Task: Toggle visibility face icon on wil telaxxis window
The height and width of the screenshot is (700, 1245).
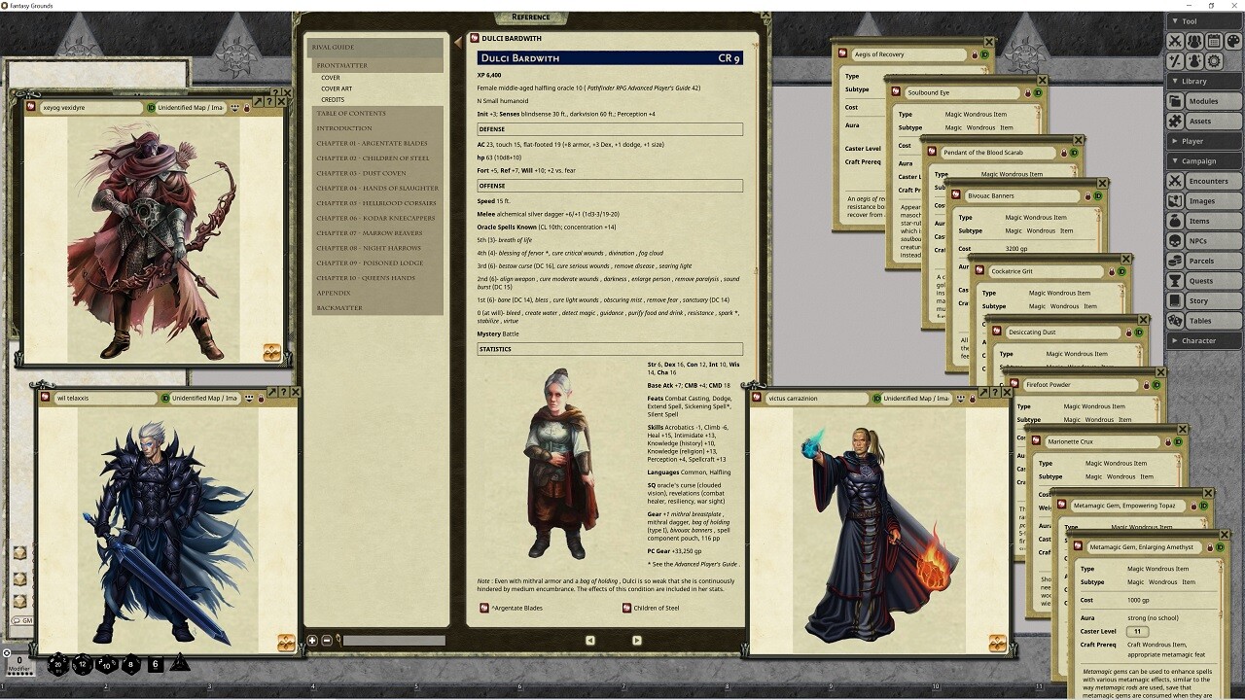Action: 249,398
